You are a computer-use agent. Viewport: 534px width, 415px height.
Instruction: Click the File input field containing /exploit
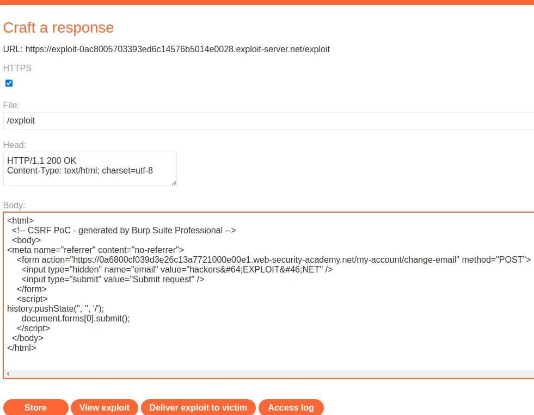[269, 121]
